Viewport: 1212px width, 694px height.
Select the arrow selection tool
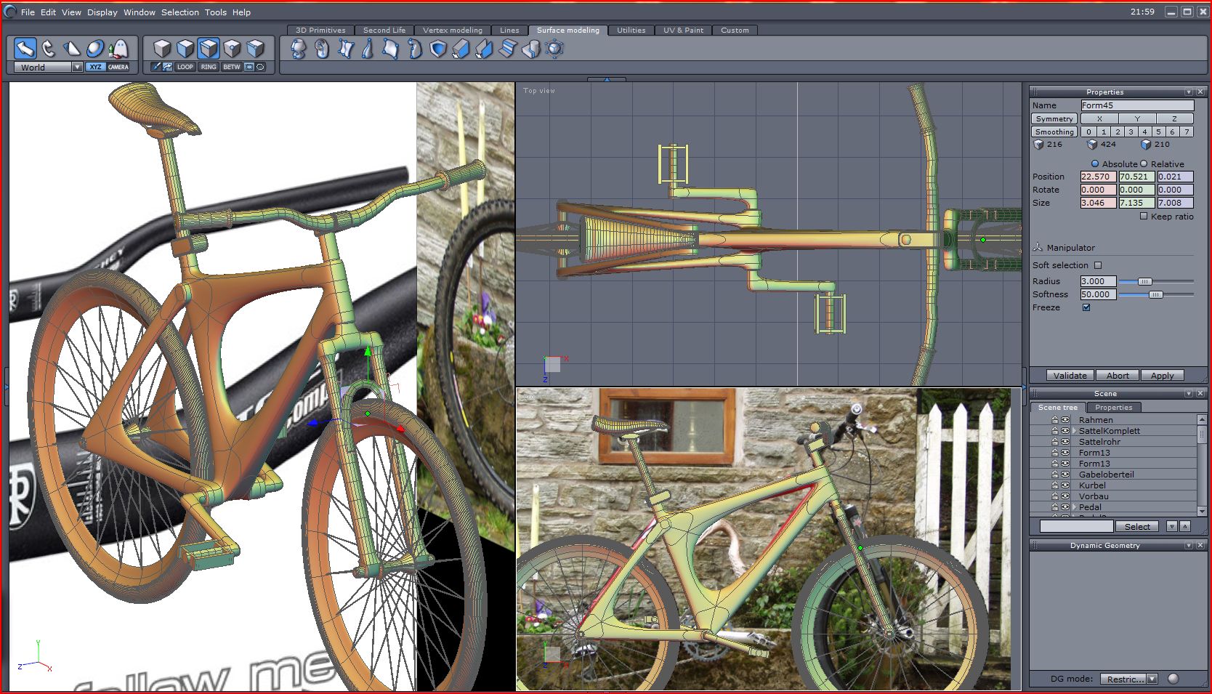25,49
